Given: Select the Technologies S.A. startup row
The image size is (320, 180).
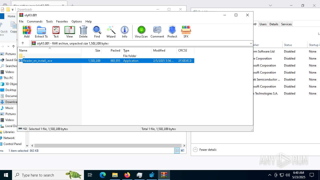Looking at the screenshot, I should [x=286, y=93].
